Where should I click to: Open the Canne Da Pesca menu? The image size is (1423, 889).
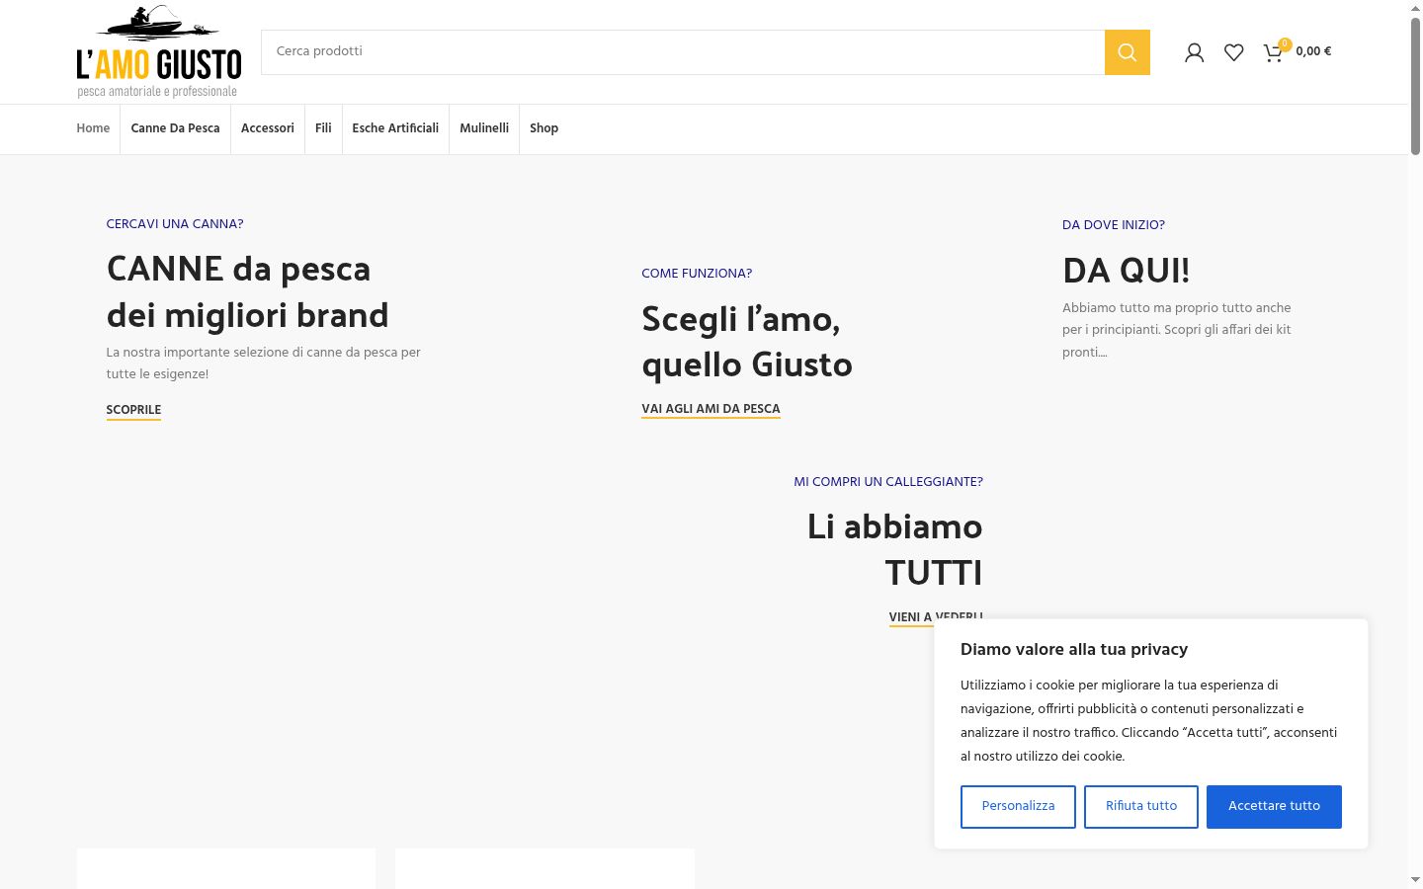[x=175, y=128]
